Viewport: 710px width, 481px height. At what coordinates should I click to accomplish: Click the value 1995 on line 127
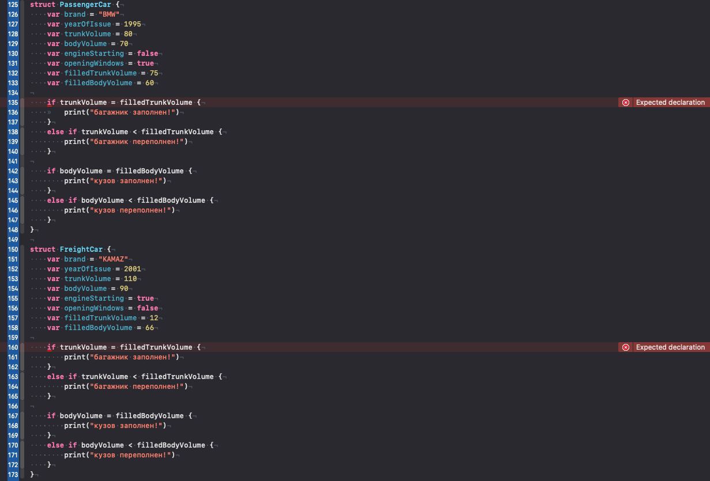tap(132, 24)
